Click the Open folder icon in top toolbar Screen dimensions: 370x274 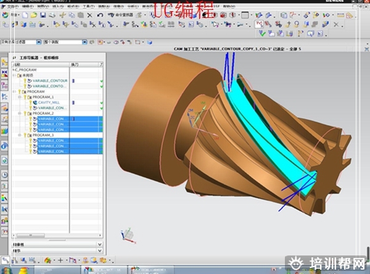33,14
